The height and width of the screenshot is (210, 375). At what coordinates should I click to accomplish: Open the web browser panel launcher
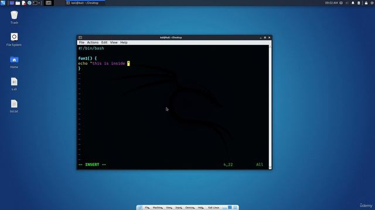pos(29,3)
